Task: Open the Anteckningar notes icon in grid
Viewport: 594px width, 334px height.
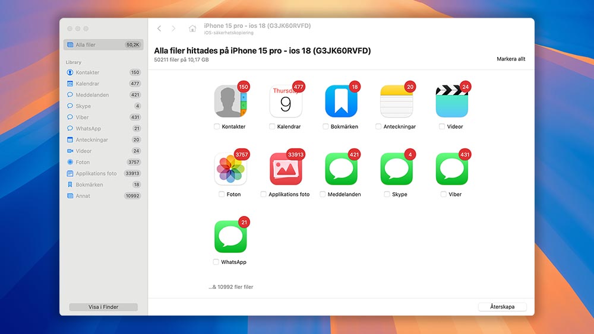Action: [x=396, y=101]
